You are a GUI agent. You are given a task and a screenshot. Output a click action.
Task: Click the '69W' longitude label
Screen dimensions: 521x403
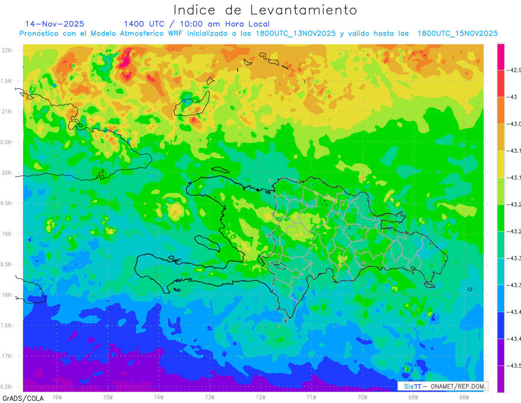coord(413,397)
